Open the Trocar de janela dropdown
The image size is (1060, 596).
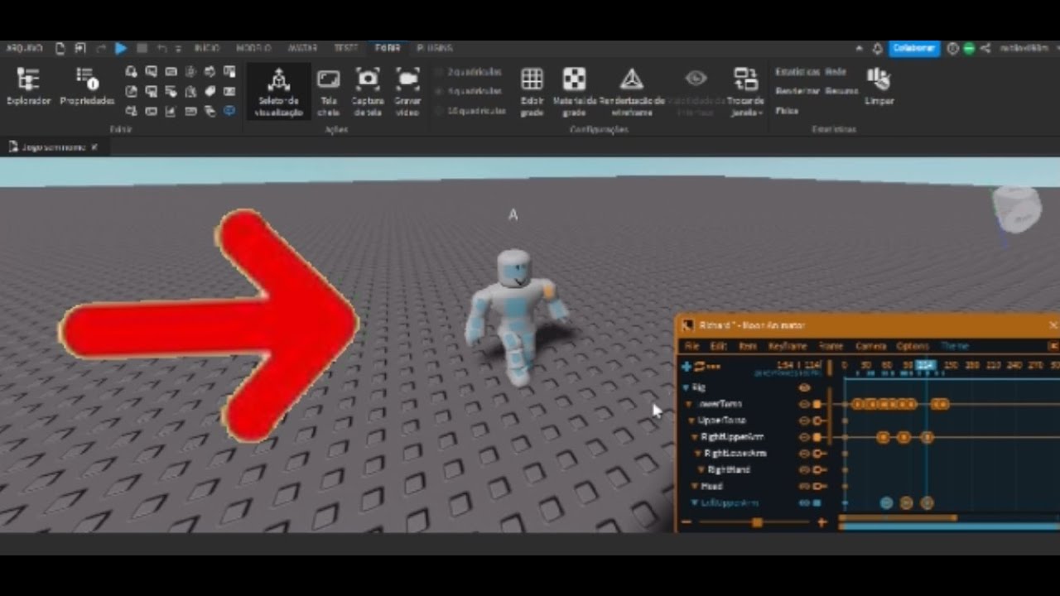[745, 91]
